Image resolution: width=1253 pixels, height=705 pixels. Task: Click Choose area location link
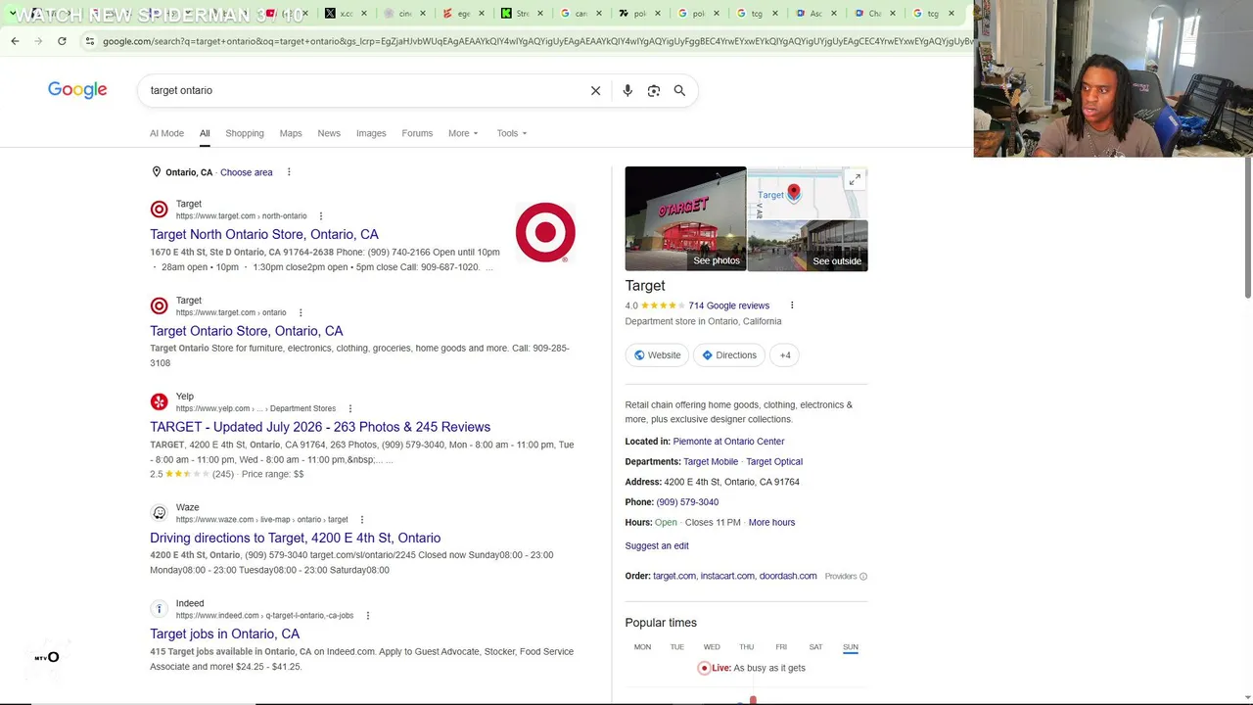[x=247, y=172]
